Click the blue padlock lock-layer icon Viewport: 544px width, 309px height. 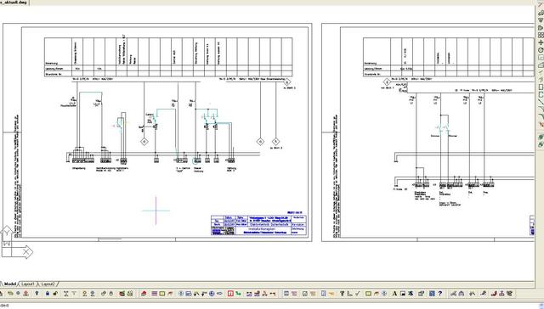(x=48, y=294)
